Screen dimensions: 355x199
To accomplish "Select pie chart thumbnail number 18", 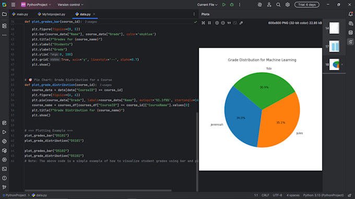I will [334, 64].
